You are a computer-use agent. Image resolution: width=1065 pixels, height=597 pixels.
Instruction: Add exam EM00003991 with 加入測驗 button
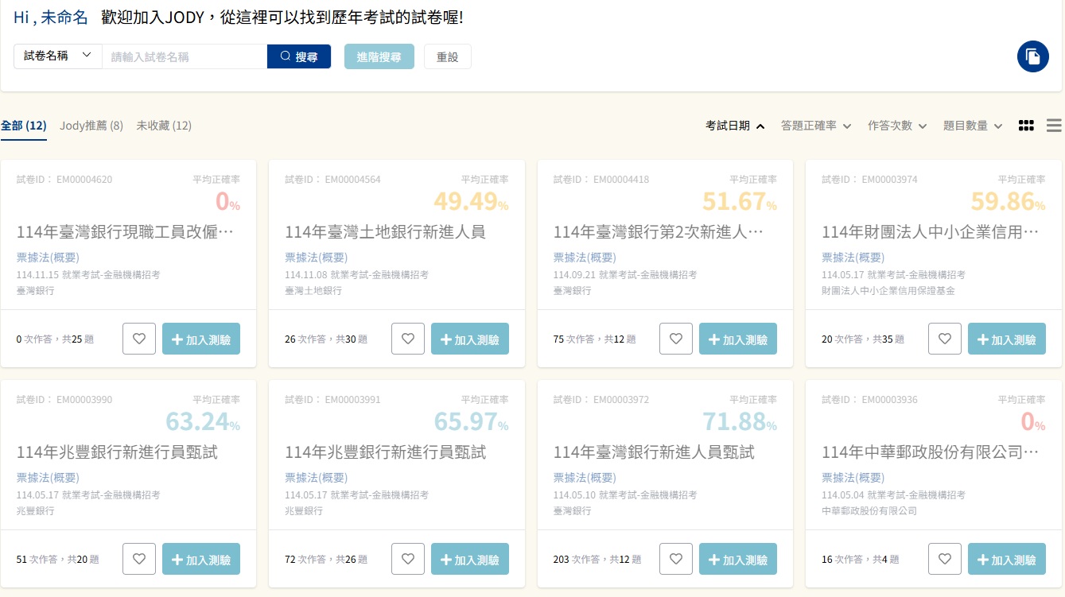coord(469,559)
